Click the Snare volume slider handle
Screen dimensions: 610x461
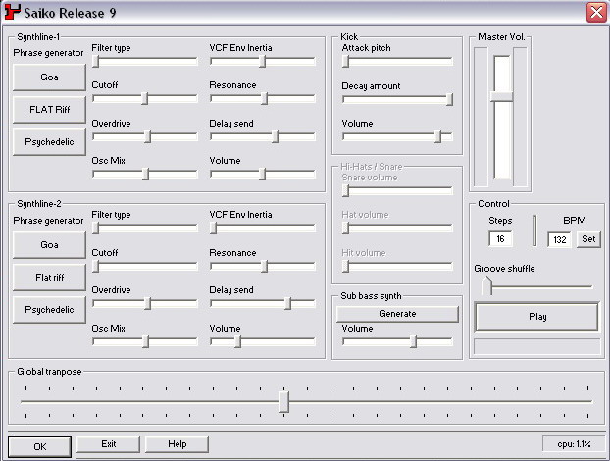tap(345, 190)
